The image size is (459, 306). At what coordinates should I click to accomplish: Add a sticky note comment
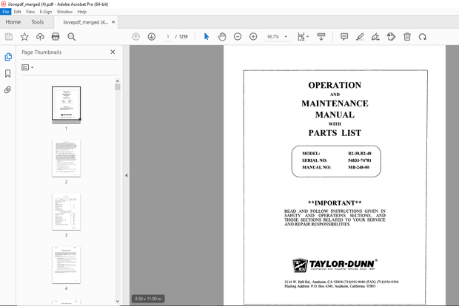[x=344, y=37]
